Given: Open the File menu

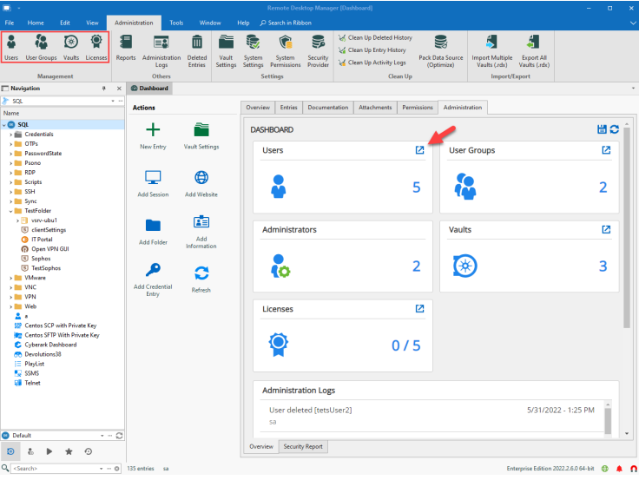Looking at the screenshot, I should pyautogui.click(x=10, y=23).
